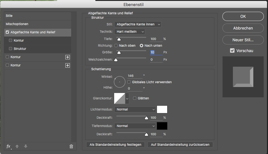Click Auf Standardeinstellung zurücksetzen
This screenshot has height=154, width=268.
click(180, 145)
